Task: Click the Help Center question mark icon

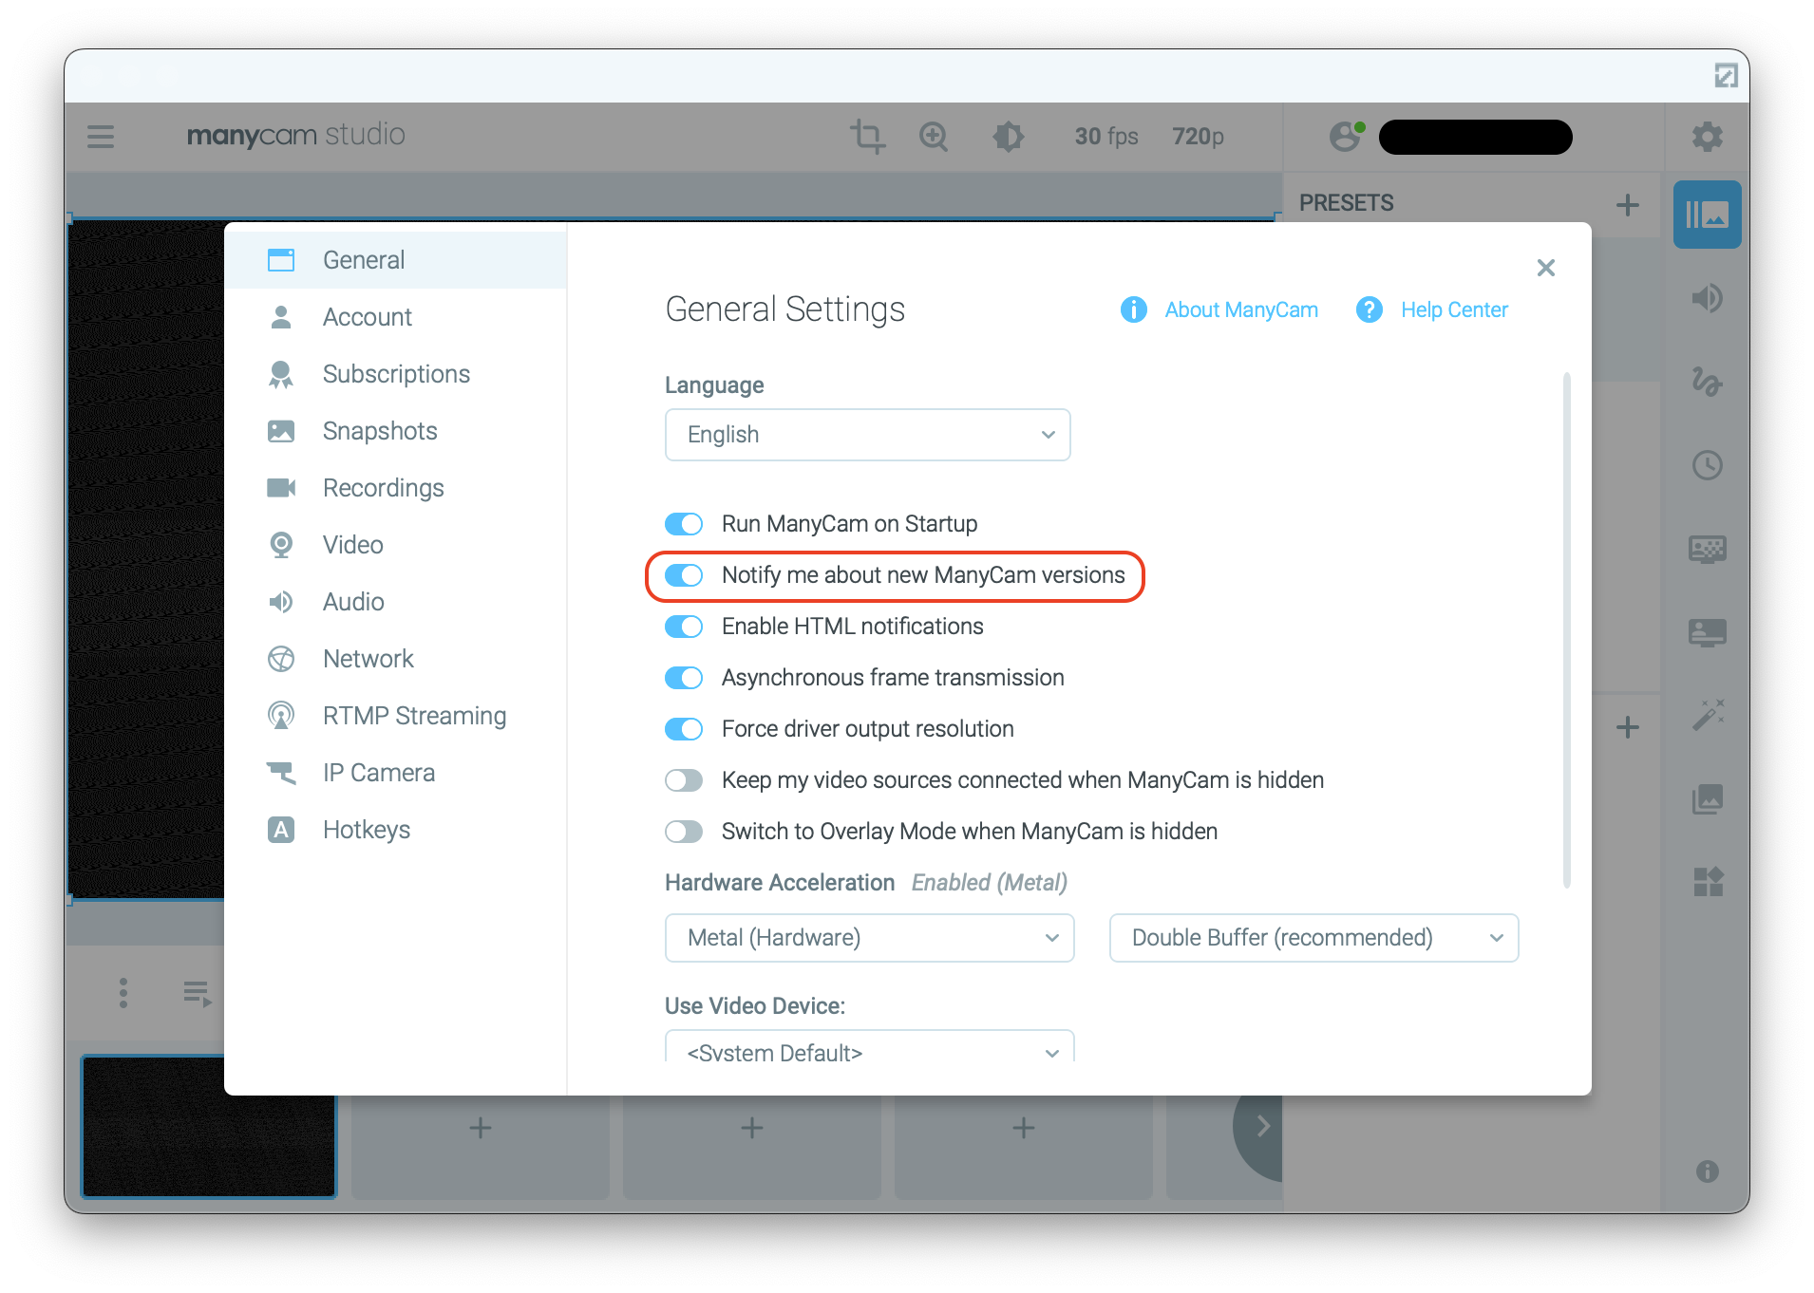Action: click(1370, 309)
